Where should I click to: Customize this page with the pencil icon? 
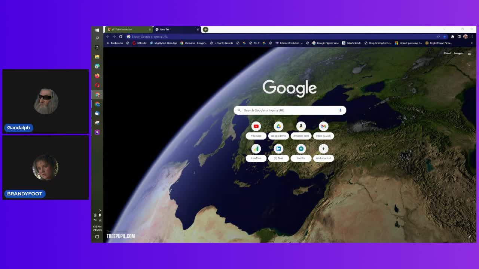point(470,236)
